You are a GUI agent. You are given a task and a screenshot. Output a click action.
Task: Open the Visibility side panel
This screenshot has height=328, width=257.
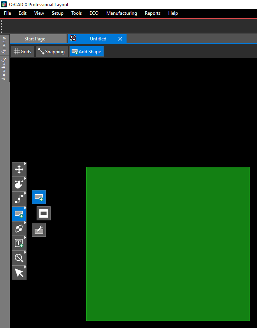tap(4, 45)
